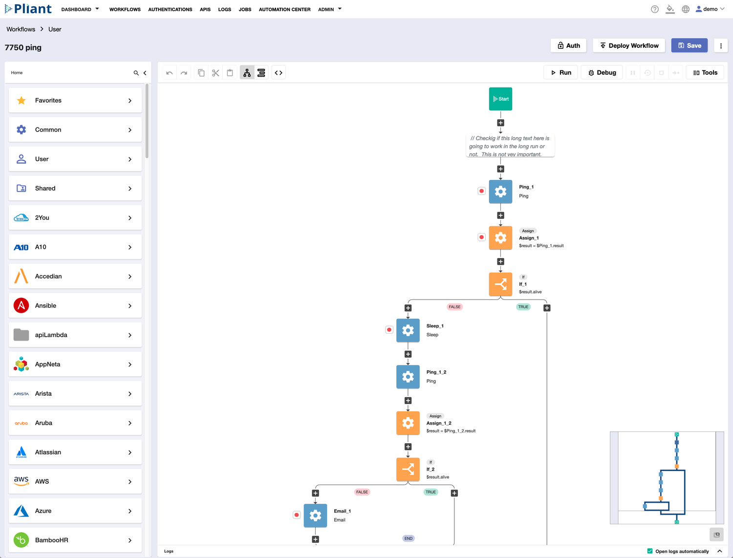Click the Start node in the workflow canvas
Viewport: 733px width, 558px height.
[500, 99]
